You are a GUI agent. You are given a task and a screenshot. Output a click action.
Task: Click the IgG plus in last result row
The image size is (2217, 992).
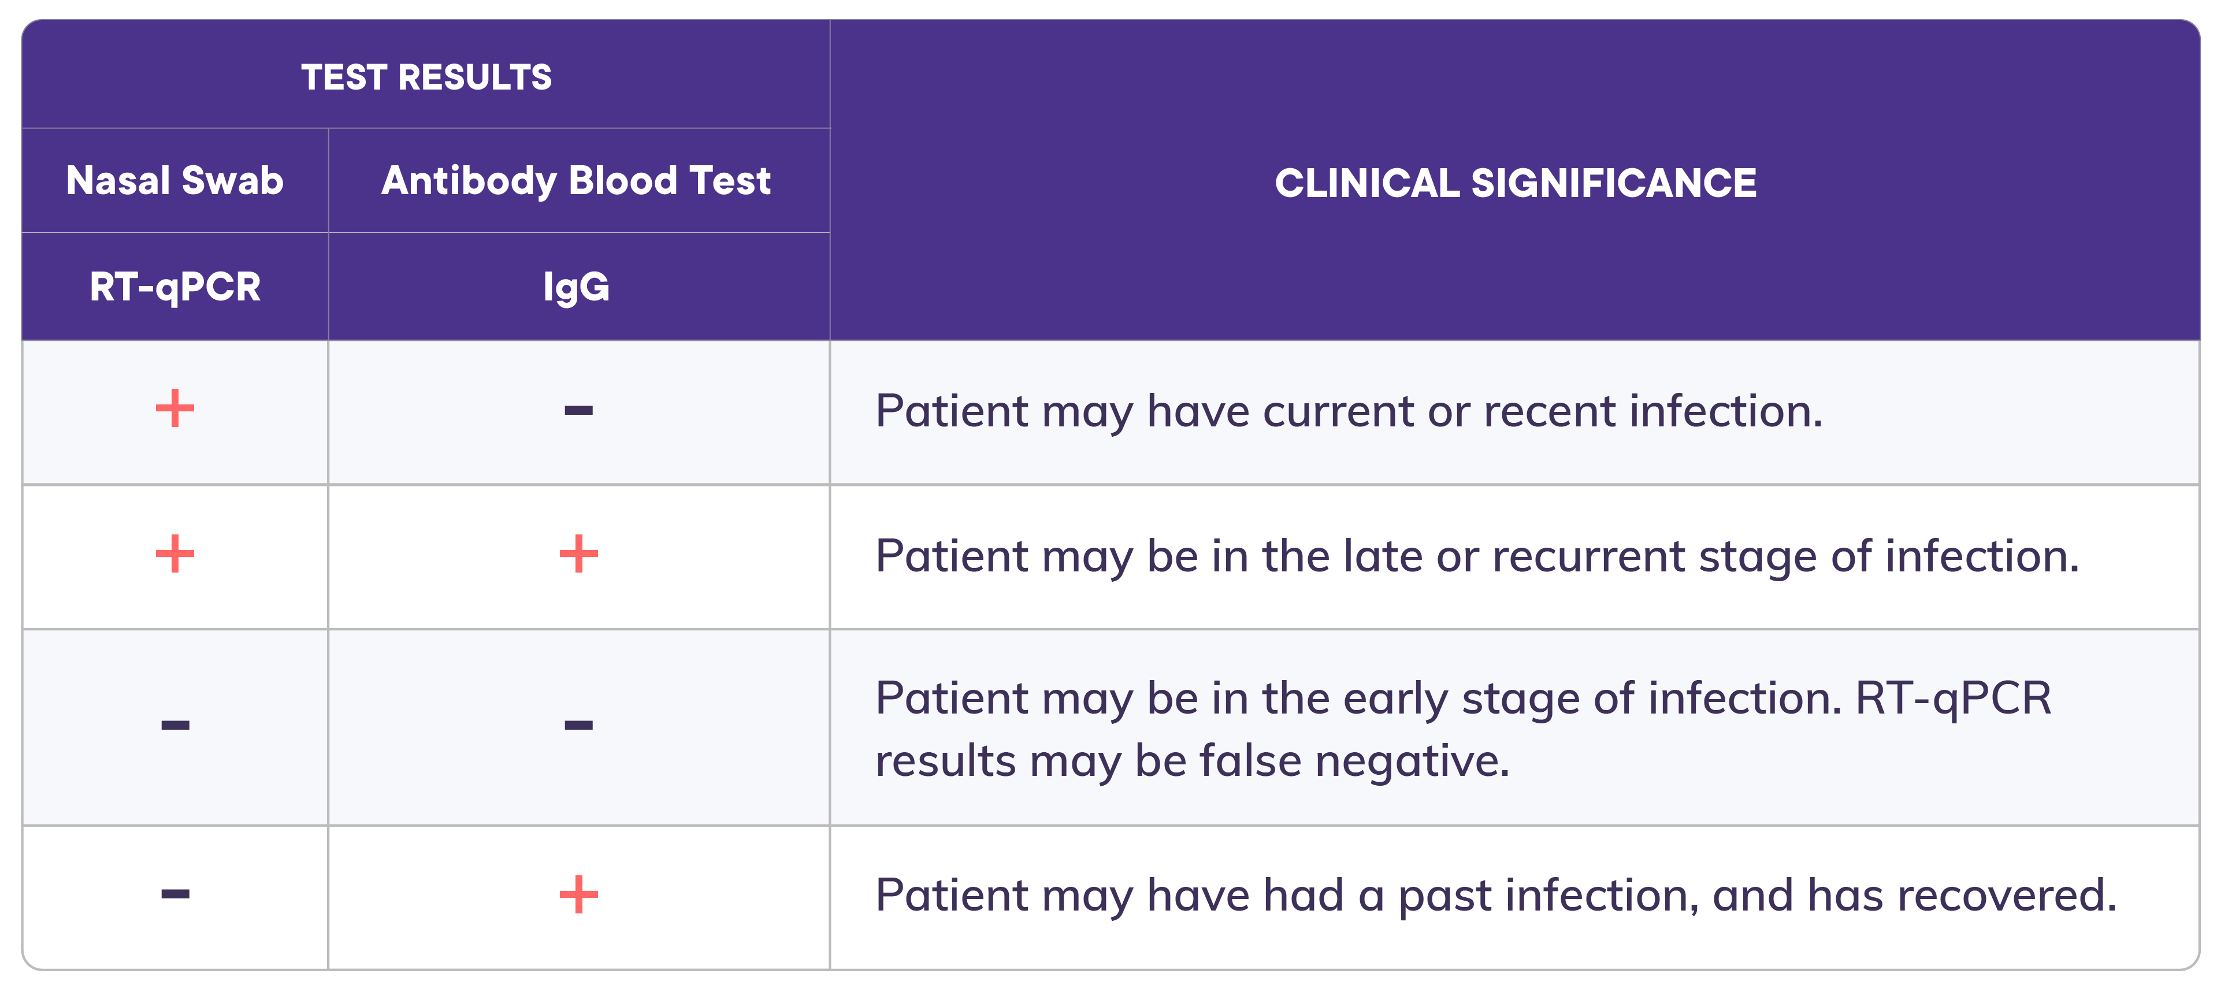pyautogui.click(x=578, y=895)
